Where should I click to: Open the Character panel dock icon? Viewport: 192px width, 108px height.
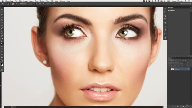click(x=165, y=27)
